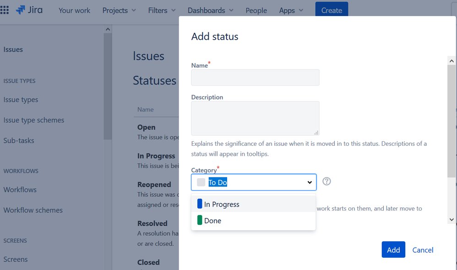
Task: Focus the Description text area
Action: [256, 118]
